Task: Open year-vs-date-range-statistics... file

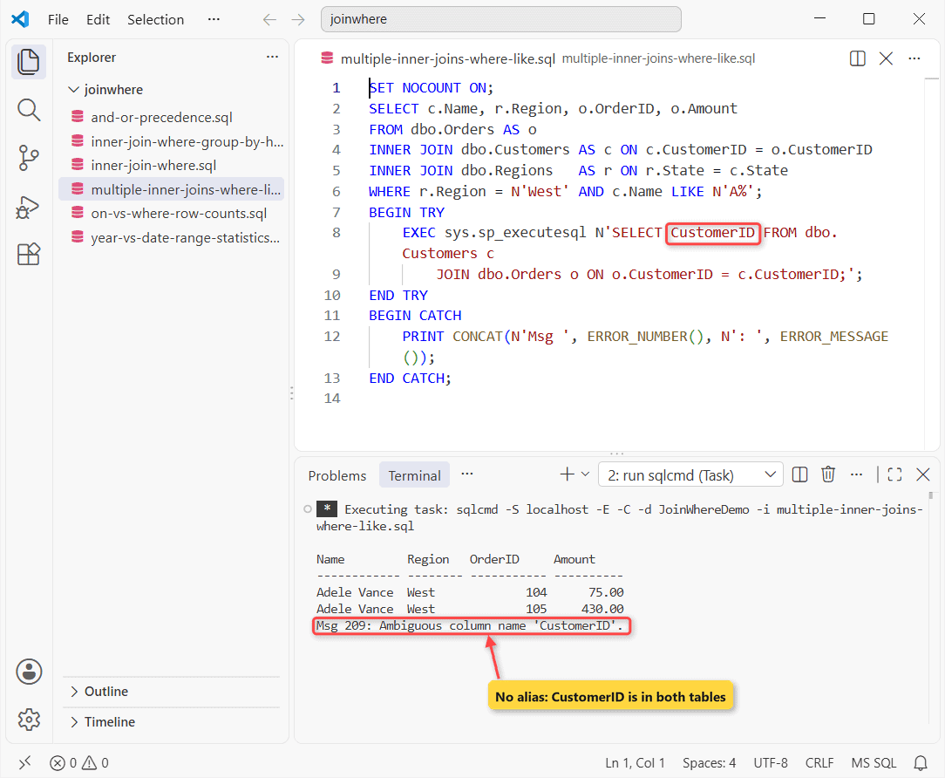Action: pos(171,237)
